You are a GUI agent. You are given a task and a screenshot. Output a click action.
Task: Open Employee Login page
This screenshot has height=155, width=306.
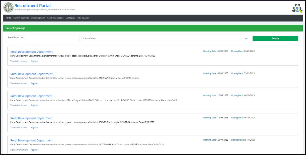coord(38,18)
